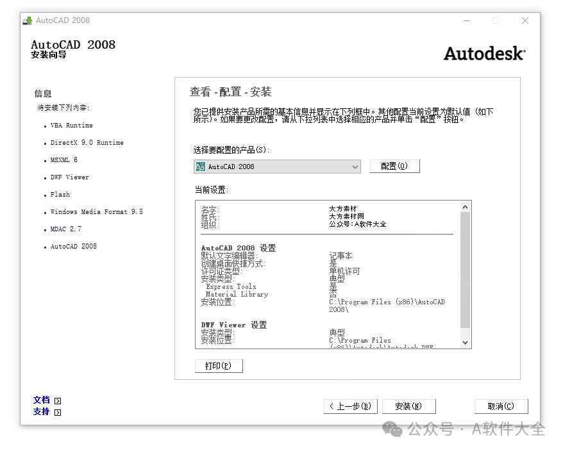Click the 配置(O) configure button
Viewport: 563px width, 451px height.
(394, 166)
